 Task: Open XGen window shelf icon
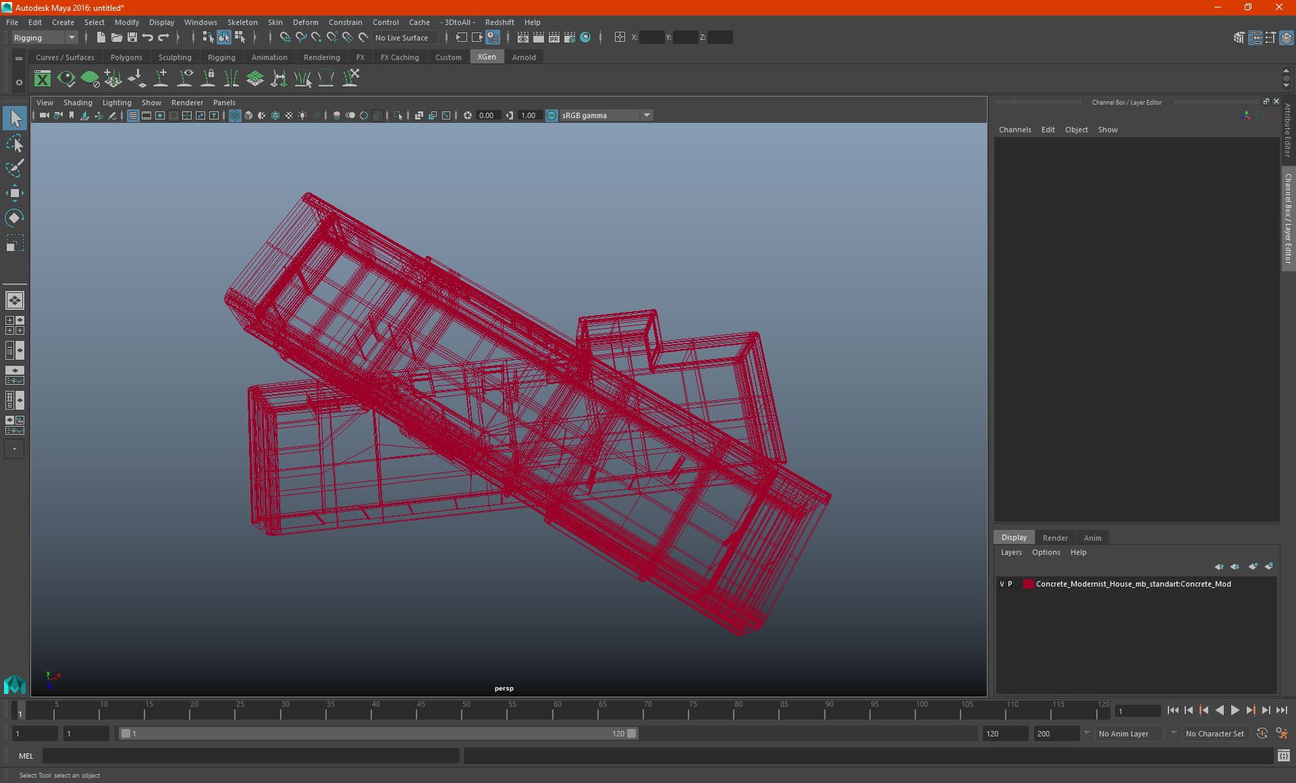pyautogui.click(x=43, y=79)
